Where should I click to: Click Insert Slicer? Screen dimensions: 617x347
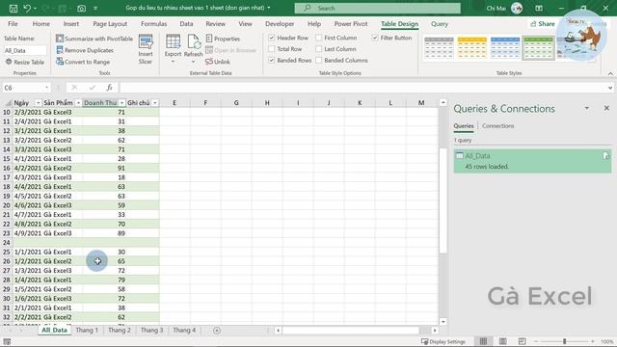[146, 49]
